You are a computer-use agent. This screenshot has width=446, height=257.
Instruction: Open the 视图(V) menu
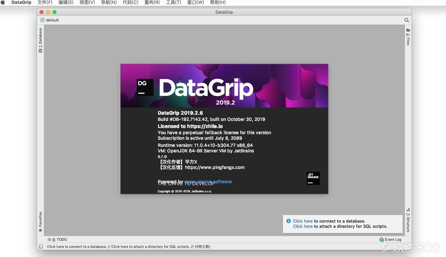click(x=87, y=2)
